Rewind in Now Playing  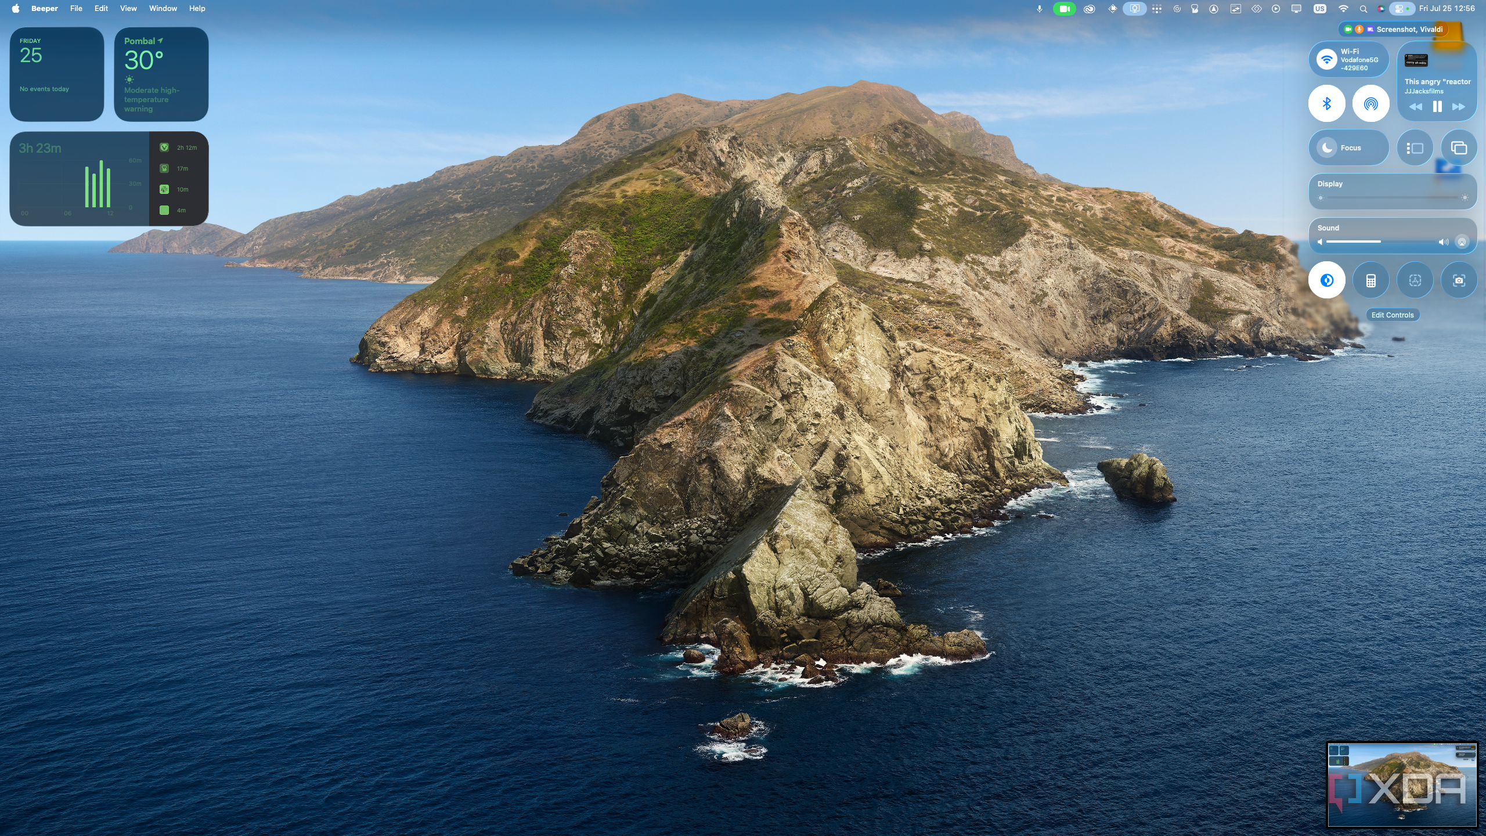click(x=1416, y=107)
